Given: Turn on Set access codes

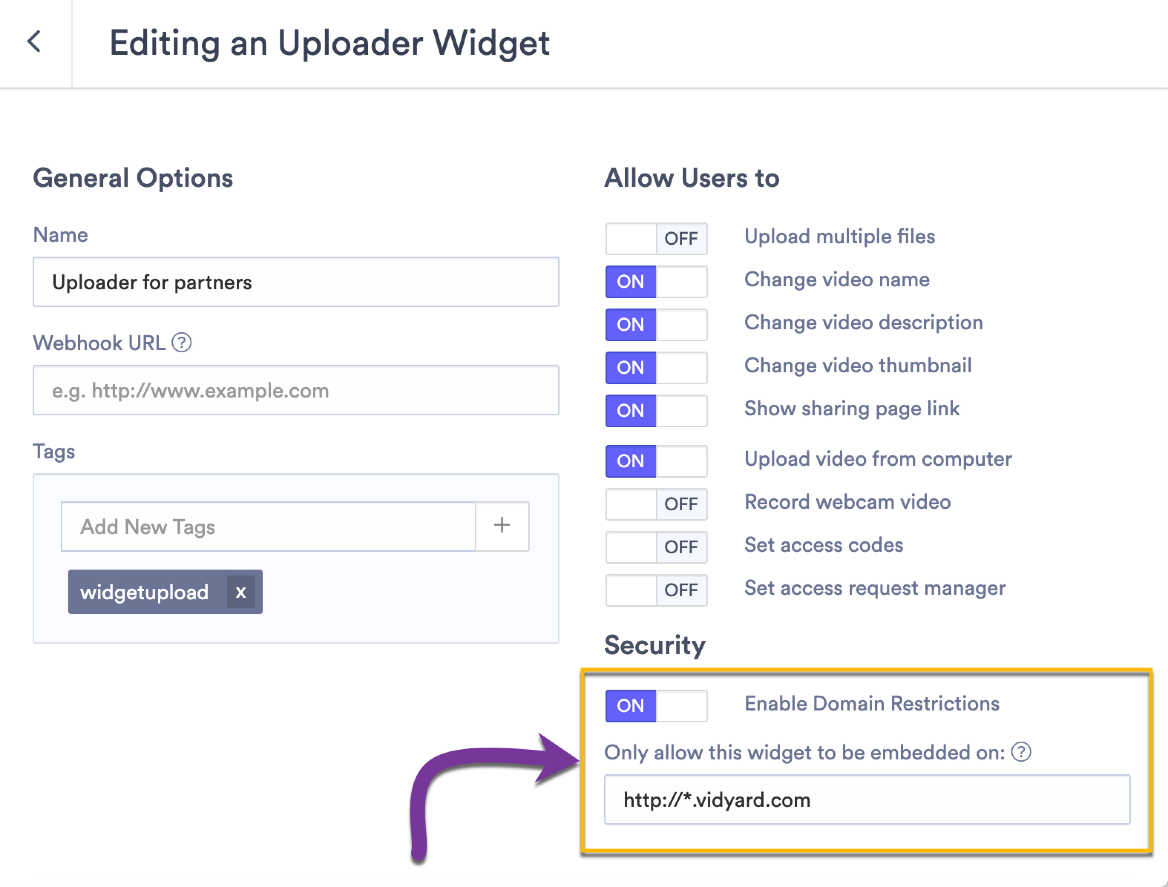Looking at the screenshot, I should click(656, 547).
